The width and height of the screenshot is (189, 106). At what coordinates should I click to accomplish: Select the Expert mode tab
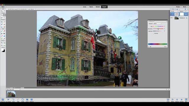104,7
